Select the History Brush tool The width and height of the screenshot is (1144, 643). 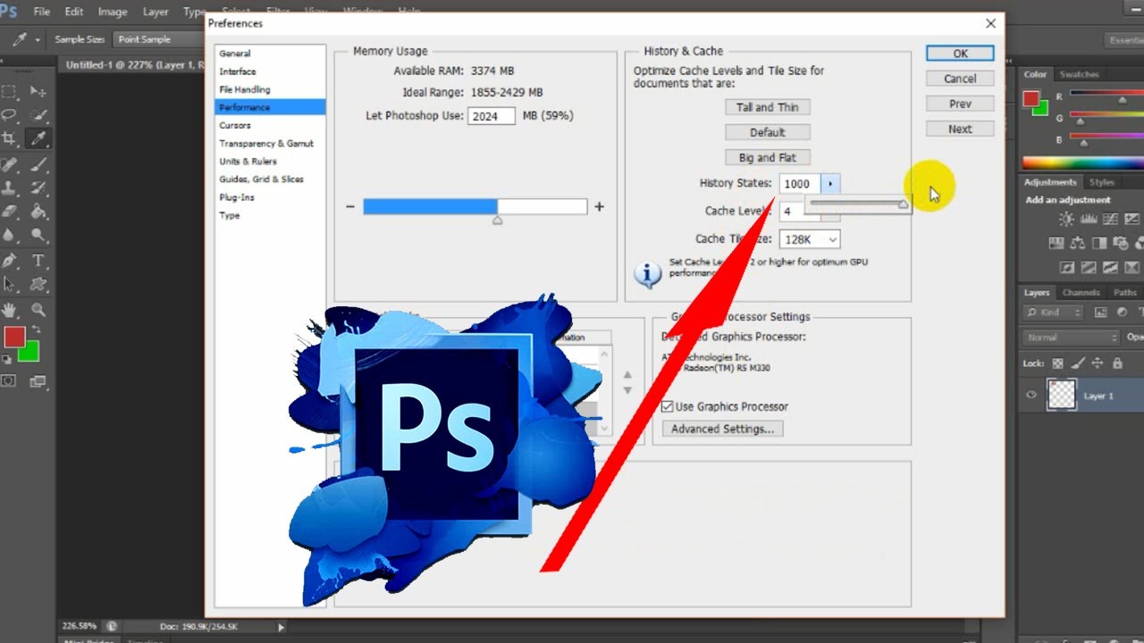38,188
